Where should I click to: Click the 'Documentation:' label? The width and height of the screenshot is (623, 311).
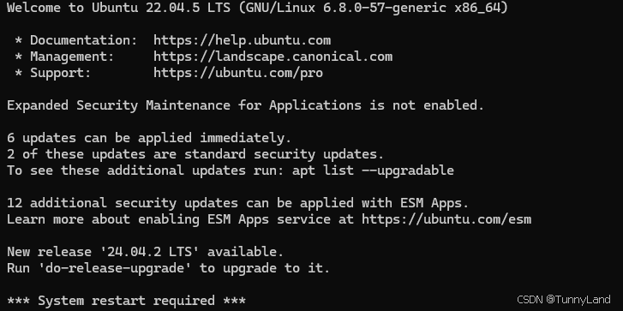click(83, 40)
